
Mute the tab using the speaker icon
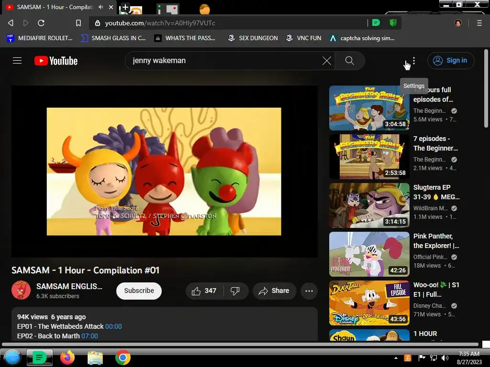coord(100,7)
